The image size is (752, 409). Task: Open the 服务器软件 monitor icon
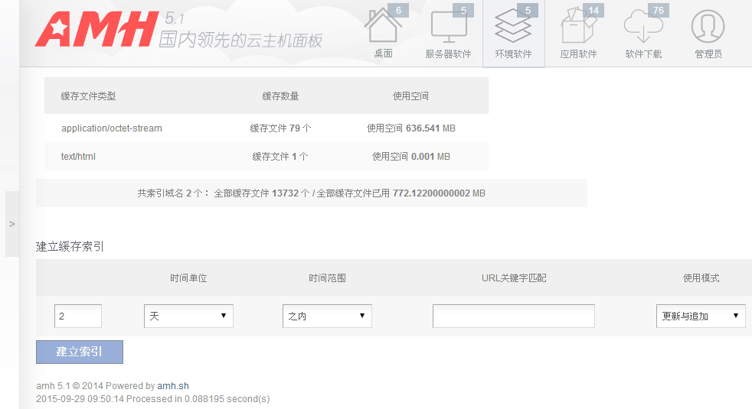pos(448,28)
